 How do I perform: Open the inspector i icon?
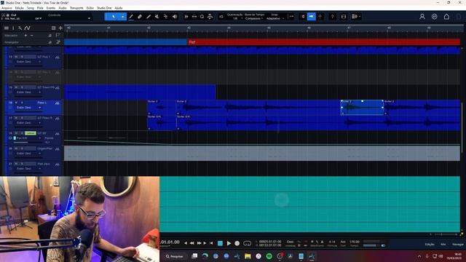click(13, 28)
